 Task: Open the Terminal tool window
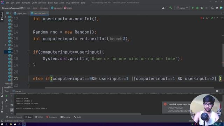[65, 117]
